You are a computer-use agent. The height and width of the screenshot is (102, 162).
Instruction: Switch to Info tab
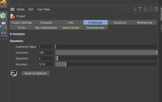point(71,23)
